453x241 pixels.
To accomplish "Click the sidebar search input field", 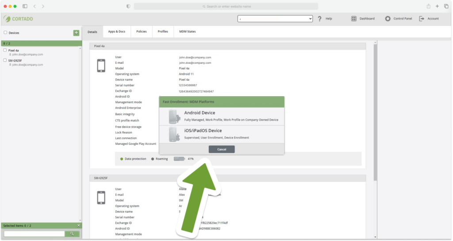I will [35, 234].
